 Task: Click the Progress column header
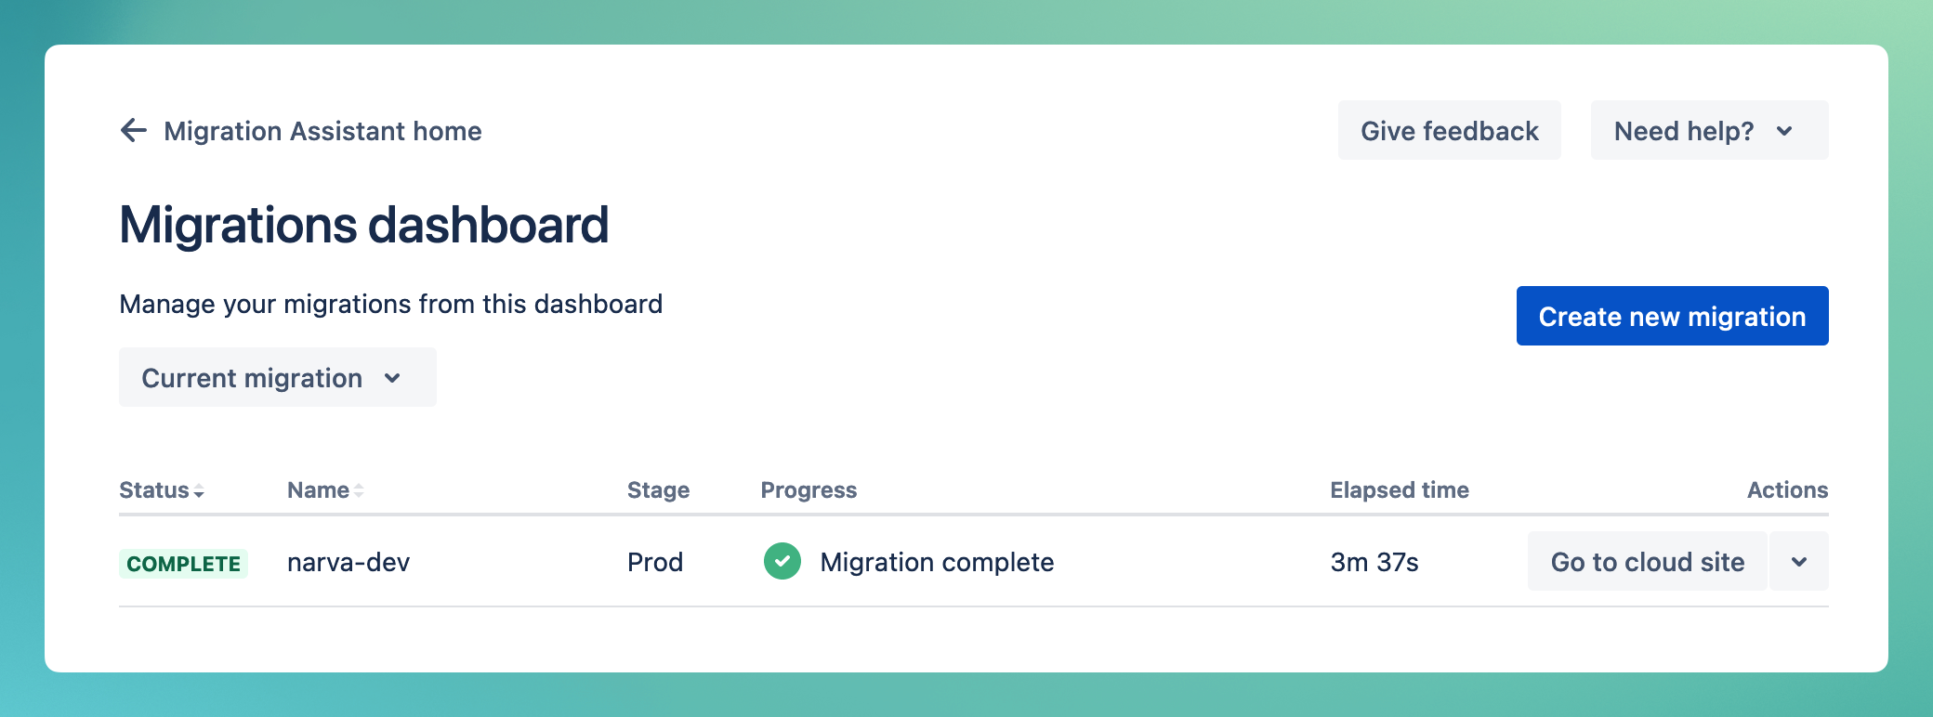click(x=809, y=490)
